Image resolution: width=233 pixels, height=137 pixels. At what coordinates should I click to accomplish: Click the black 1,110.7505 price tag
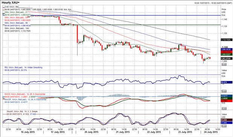click(x=227, y=40)
